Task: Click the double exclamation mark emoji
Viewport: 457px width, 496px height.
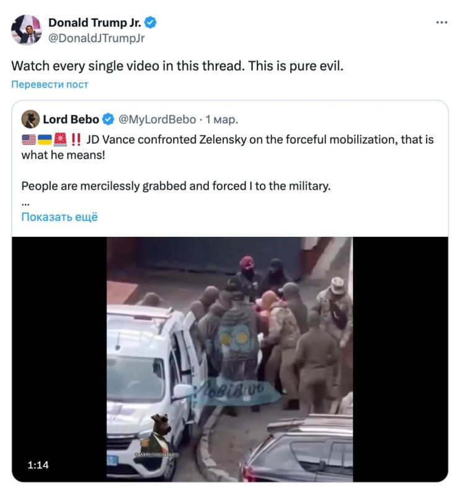Action: 76,139
